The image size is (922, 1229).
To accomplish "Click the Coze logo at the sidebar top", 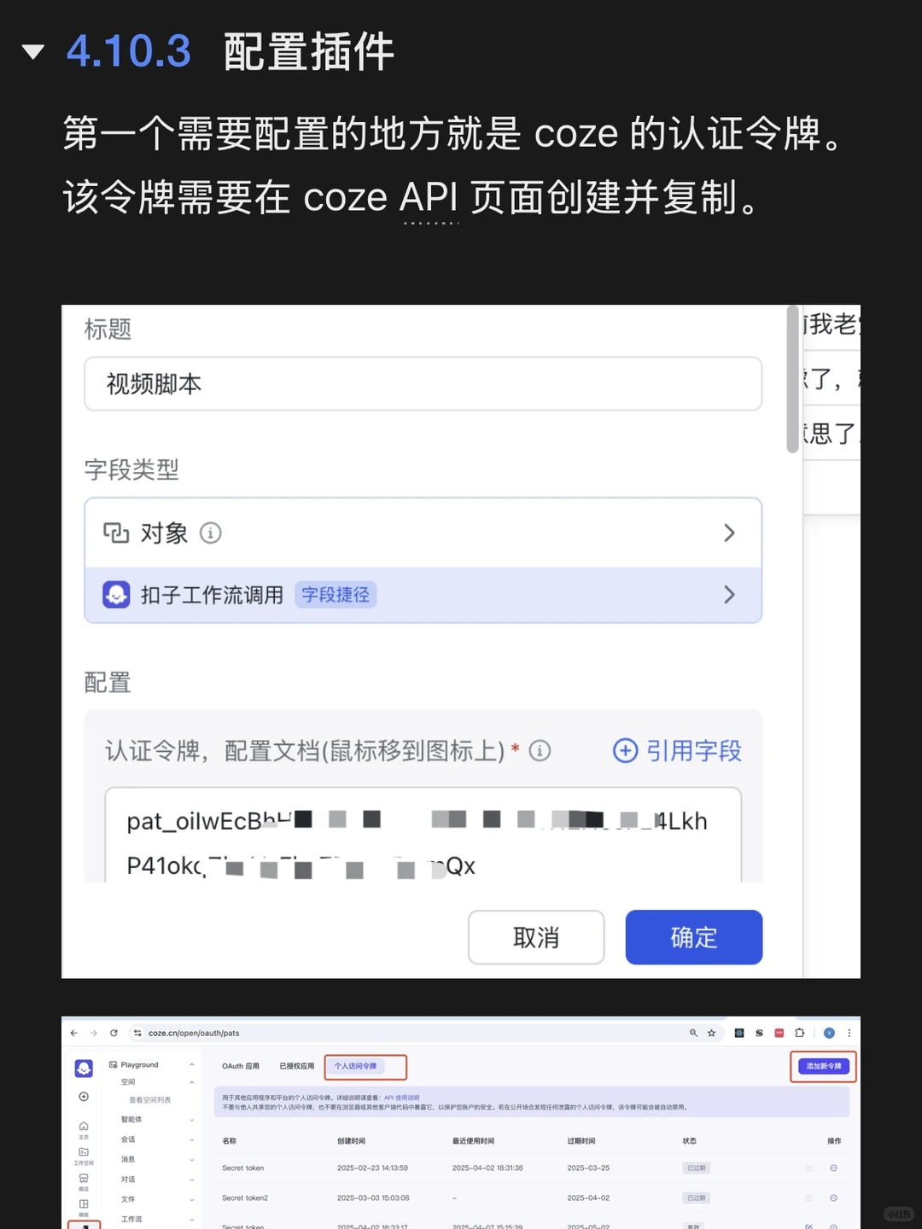I will 84,1069.
